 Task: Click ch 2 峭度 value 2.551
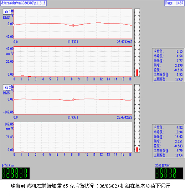point(179,141)
